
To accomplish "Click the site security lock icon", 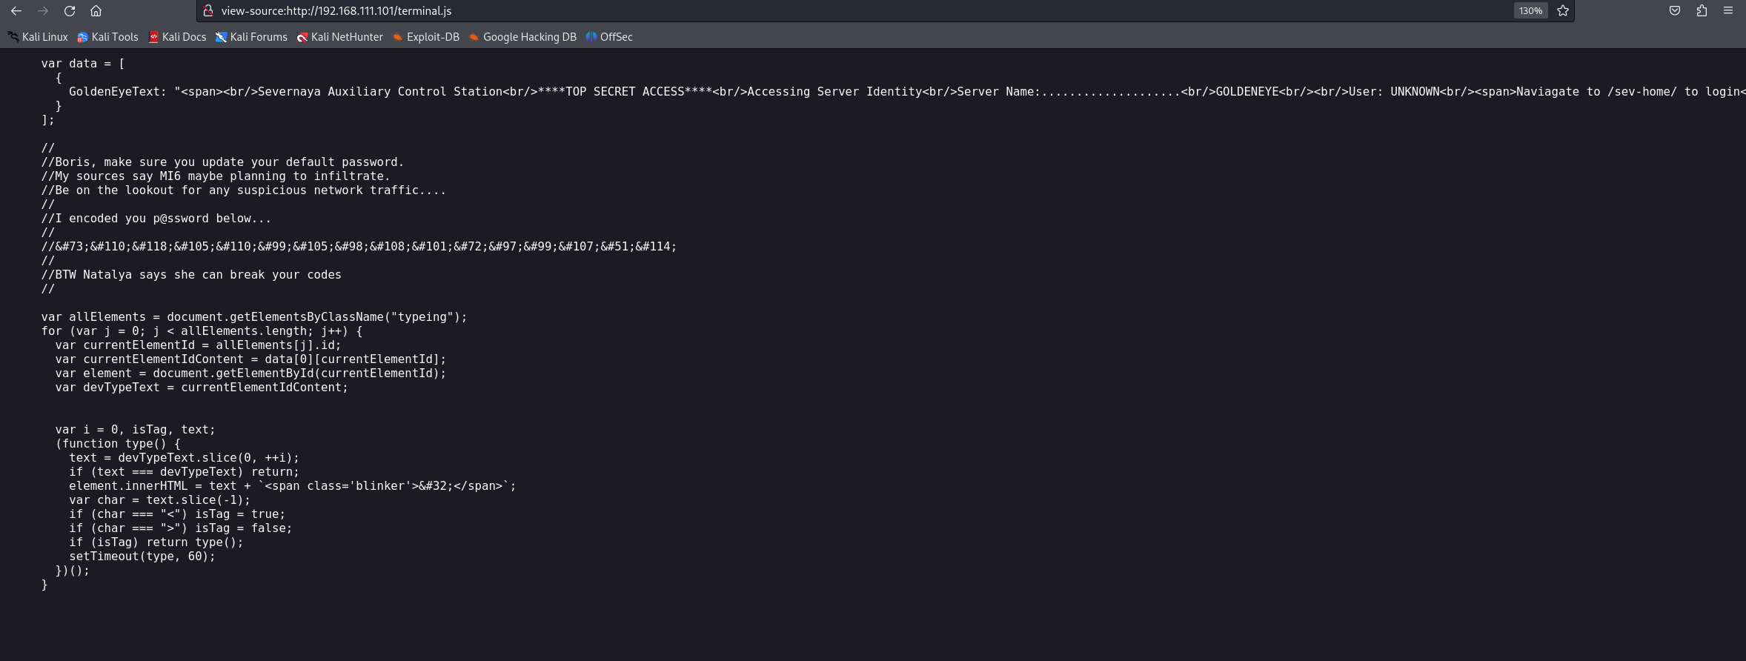I will [x=208, y=11].
